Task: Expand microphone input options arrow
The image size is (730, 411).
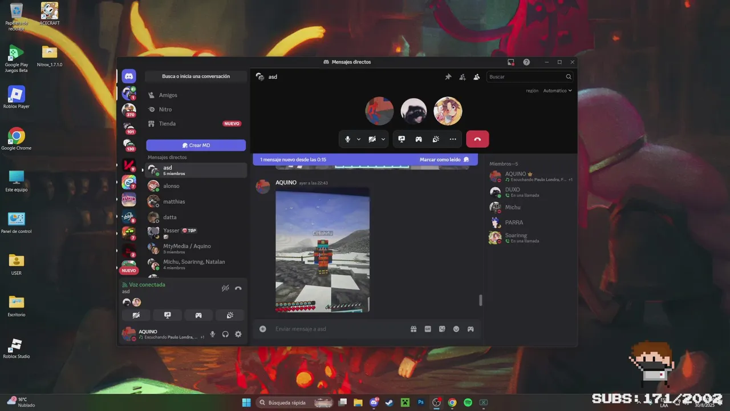Action: click(359, 139)
